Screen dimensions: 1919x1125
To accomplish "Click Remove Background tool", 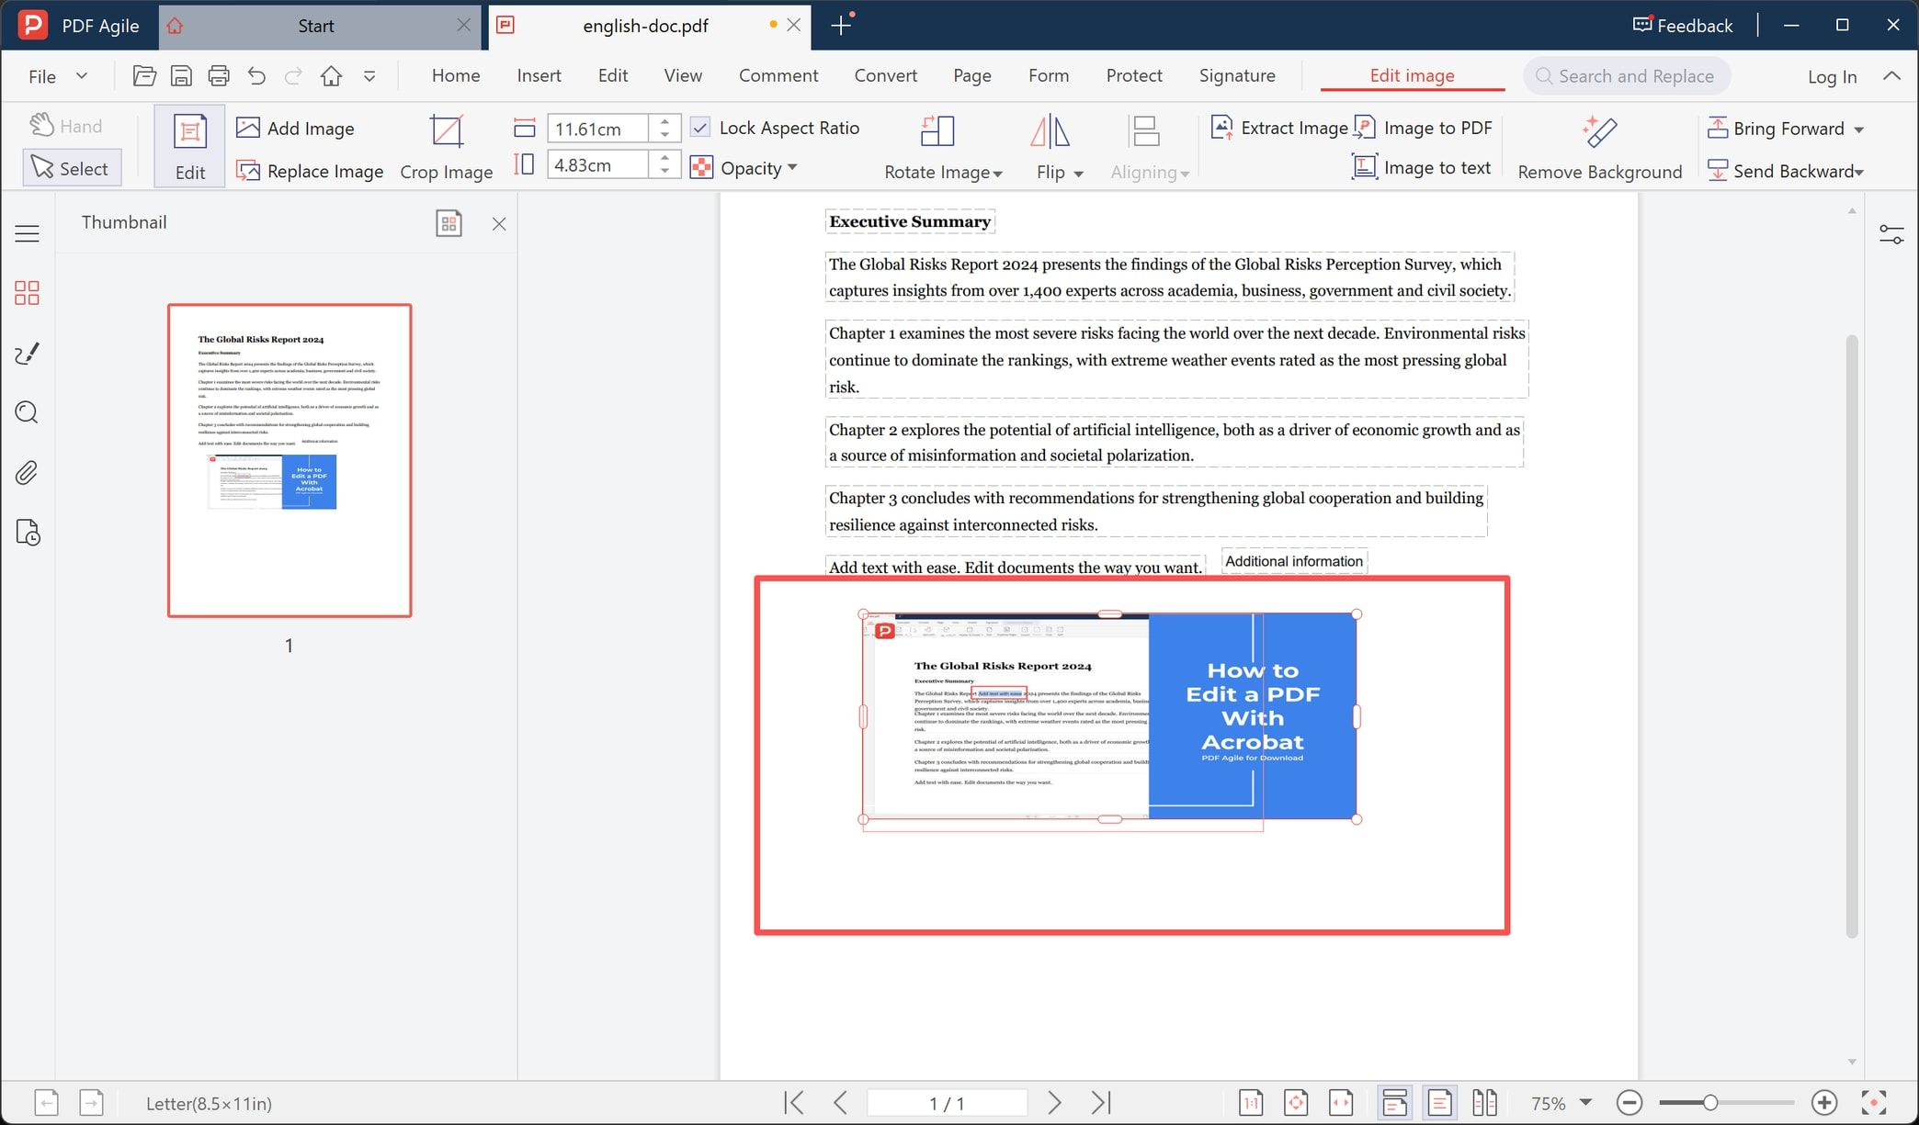I will pos(1599,147).
